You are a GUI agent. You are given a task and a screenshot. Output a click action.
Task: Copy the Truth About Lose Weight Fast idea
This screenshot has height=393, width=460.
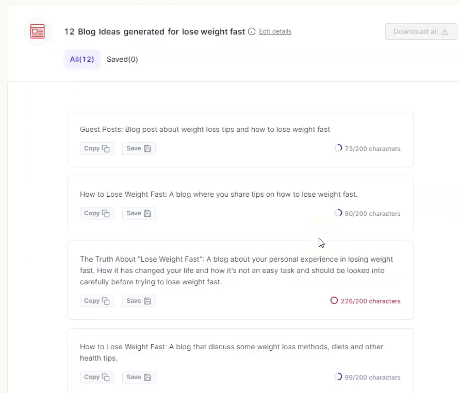(97, 301)
